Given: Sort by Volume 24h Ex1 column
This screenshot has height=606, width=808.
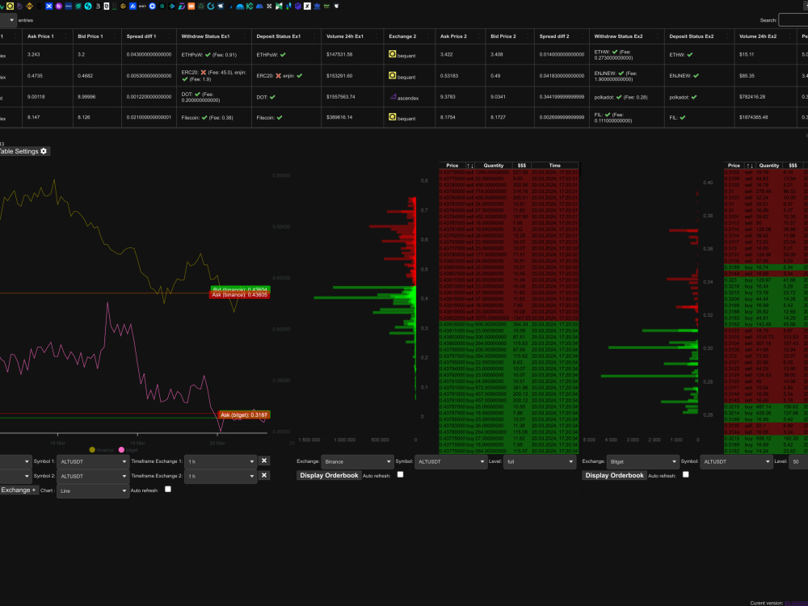Looking at the screenshot, I should coord(352,36).
